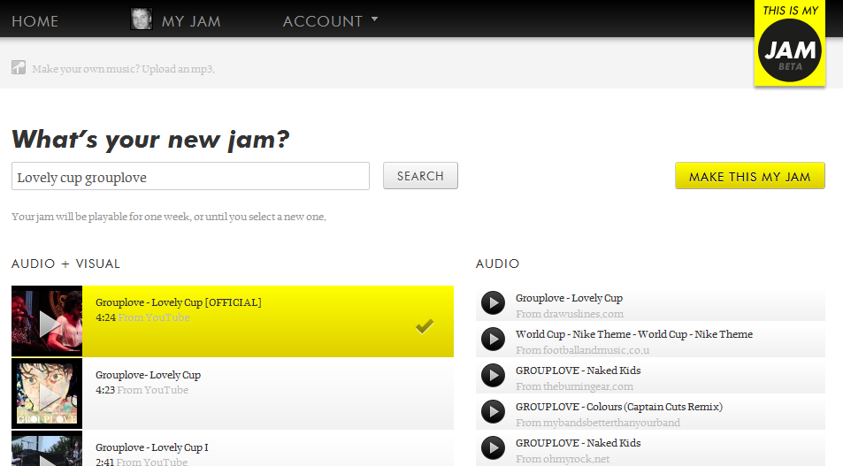This screenshot has width=843, height=466.
Task: Click 'From theburningear.com' source text
Action: 574,386
